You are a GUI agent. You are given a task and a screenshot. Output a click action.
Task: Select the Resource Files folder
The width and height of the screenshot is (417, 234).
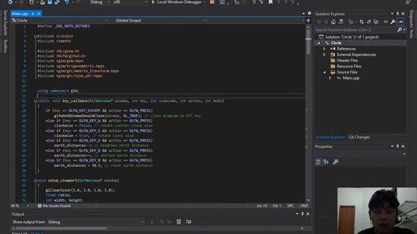click(x=349, y=66)
